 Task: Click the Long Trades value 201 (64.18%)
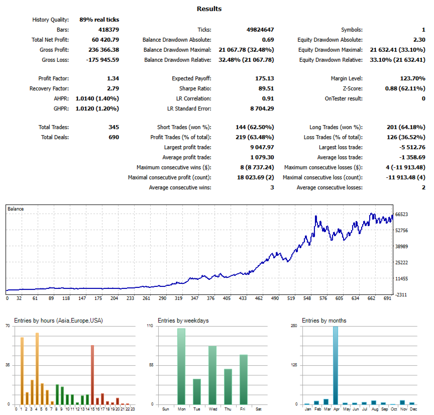point(406,127)
